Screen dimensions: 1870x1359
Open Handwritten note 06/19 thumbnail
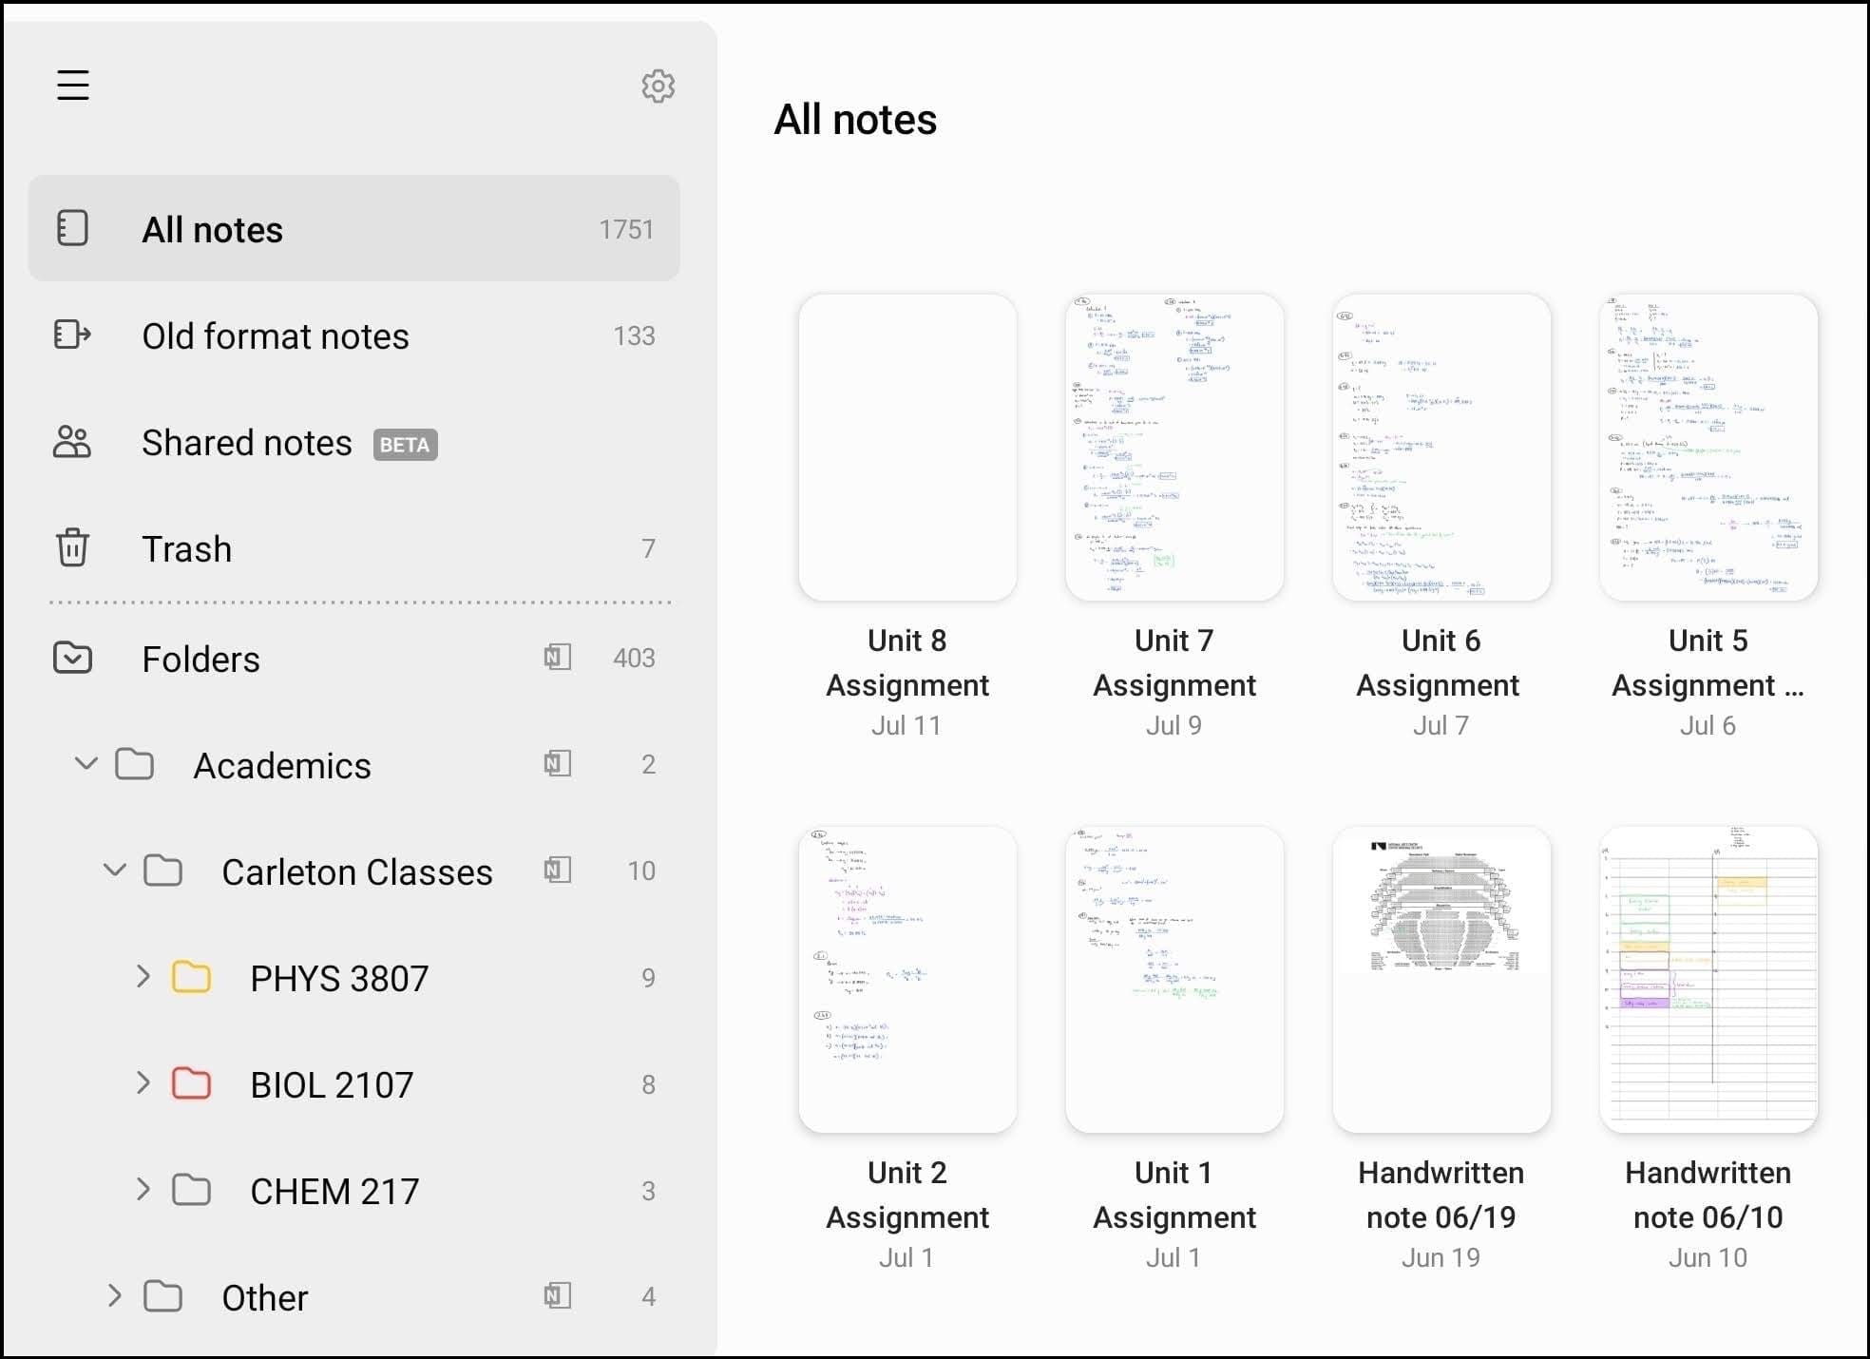tap(1441, 980)
